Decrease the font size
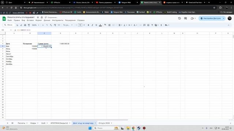234x131 pixels. click(76, 25)
